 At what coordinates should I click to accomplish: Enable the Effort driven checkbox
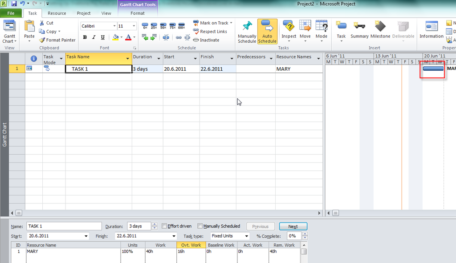click(165, 226)
